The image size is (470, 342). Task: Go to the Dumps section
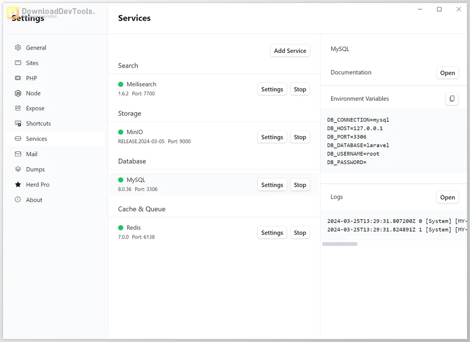[55, 169]
